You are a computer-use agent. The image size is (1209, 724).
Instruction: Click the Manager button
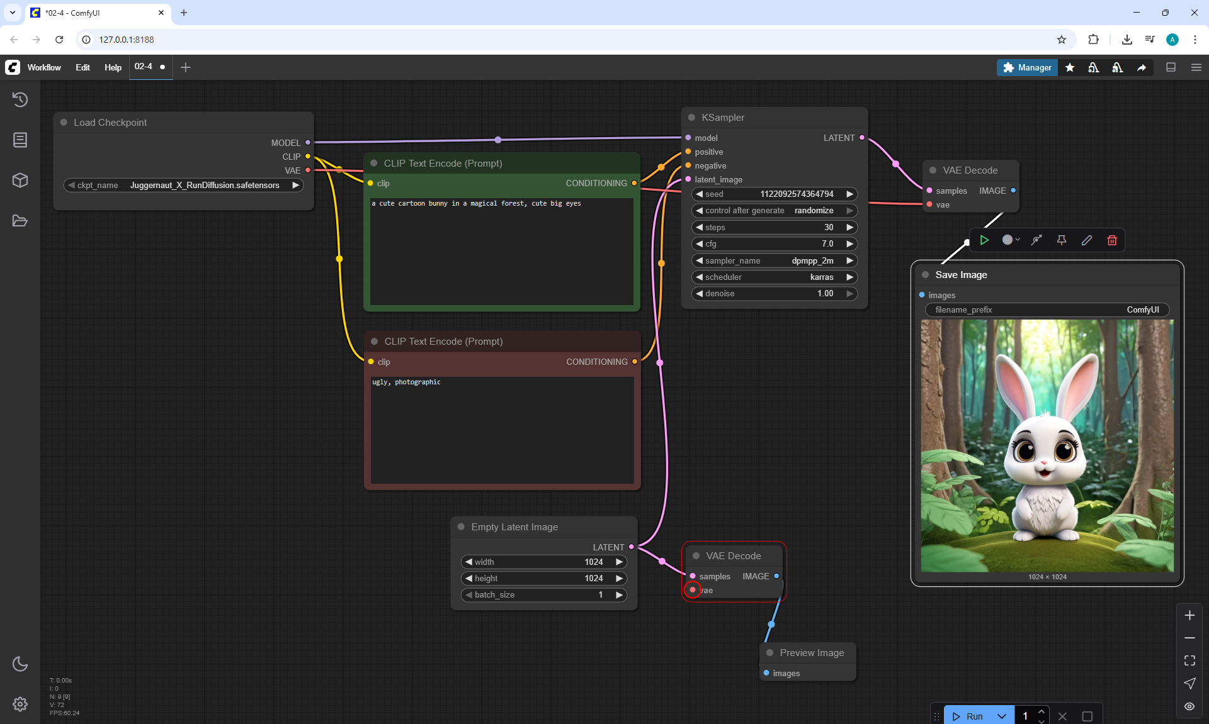(x=1027, y=67)
